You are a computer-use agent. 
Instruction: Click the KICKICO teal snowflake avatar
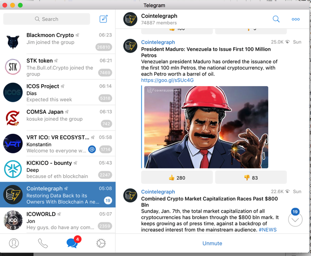[13, 169]
